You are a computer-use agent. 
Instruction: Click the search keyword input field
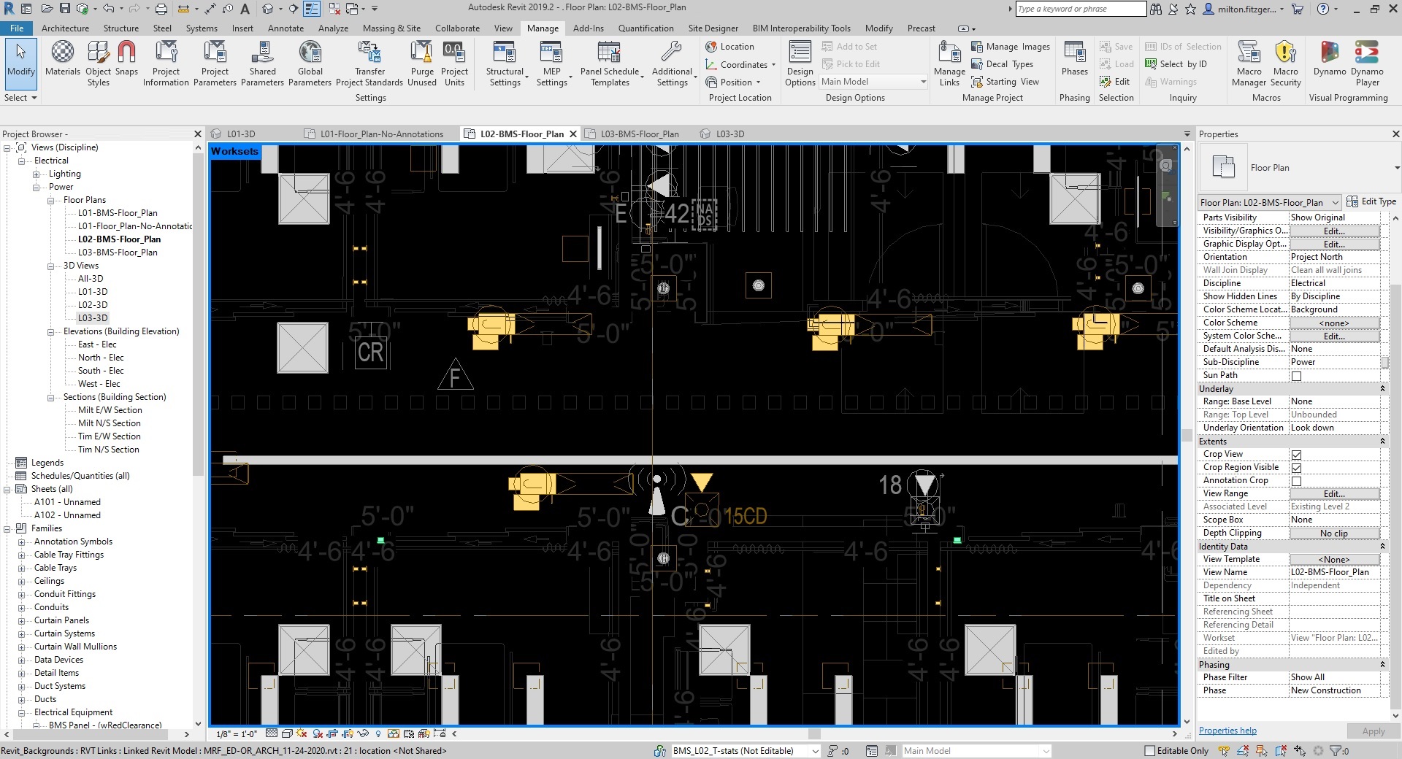tap(1081, 9)
